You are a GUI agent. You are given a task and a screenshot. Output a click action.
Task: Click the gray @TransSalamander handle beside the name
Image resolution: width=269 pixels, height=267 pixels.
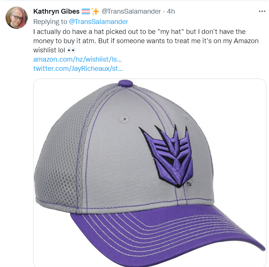tap(131, 11)
